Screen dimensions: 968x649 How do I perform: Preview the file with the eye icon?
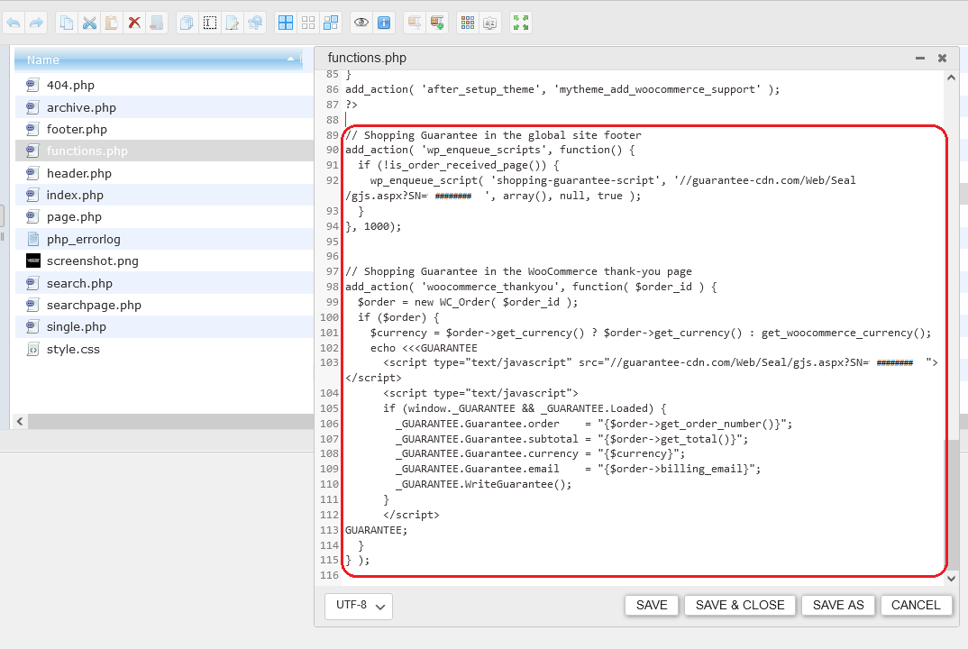click(361, 23)
